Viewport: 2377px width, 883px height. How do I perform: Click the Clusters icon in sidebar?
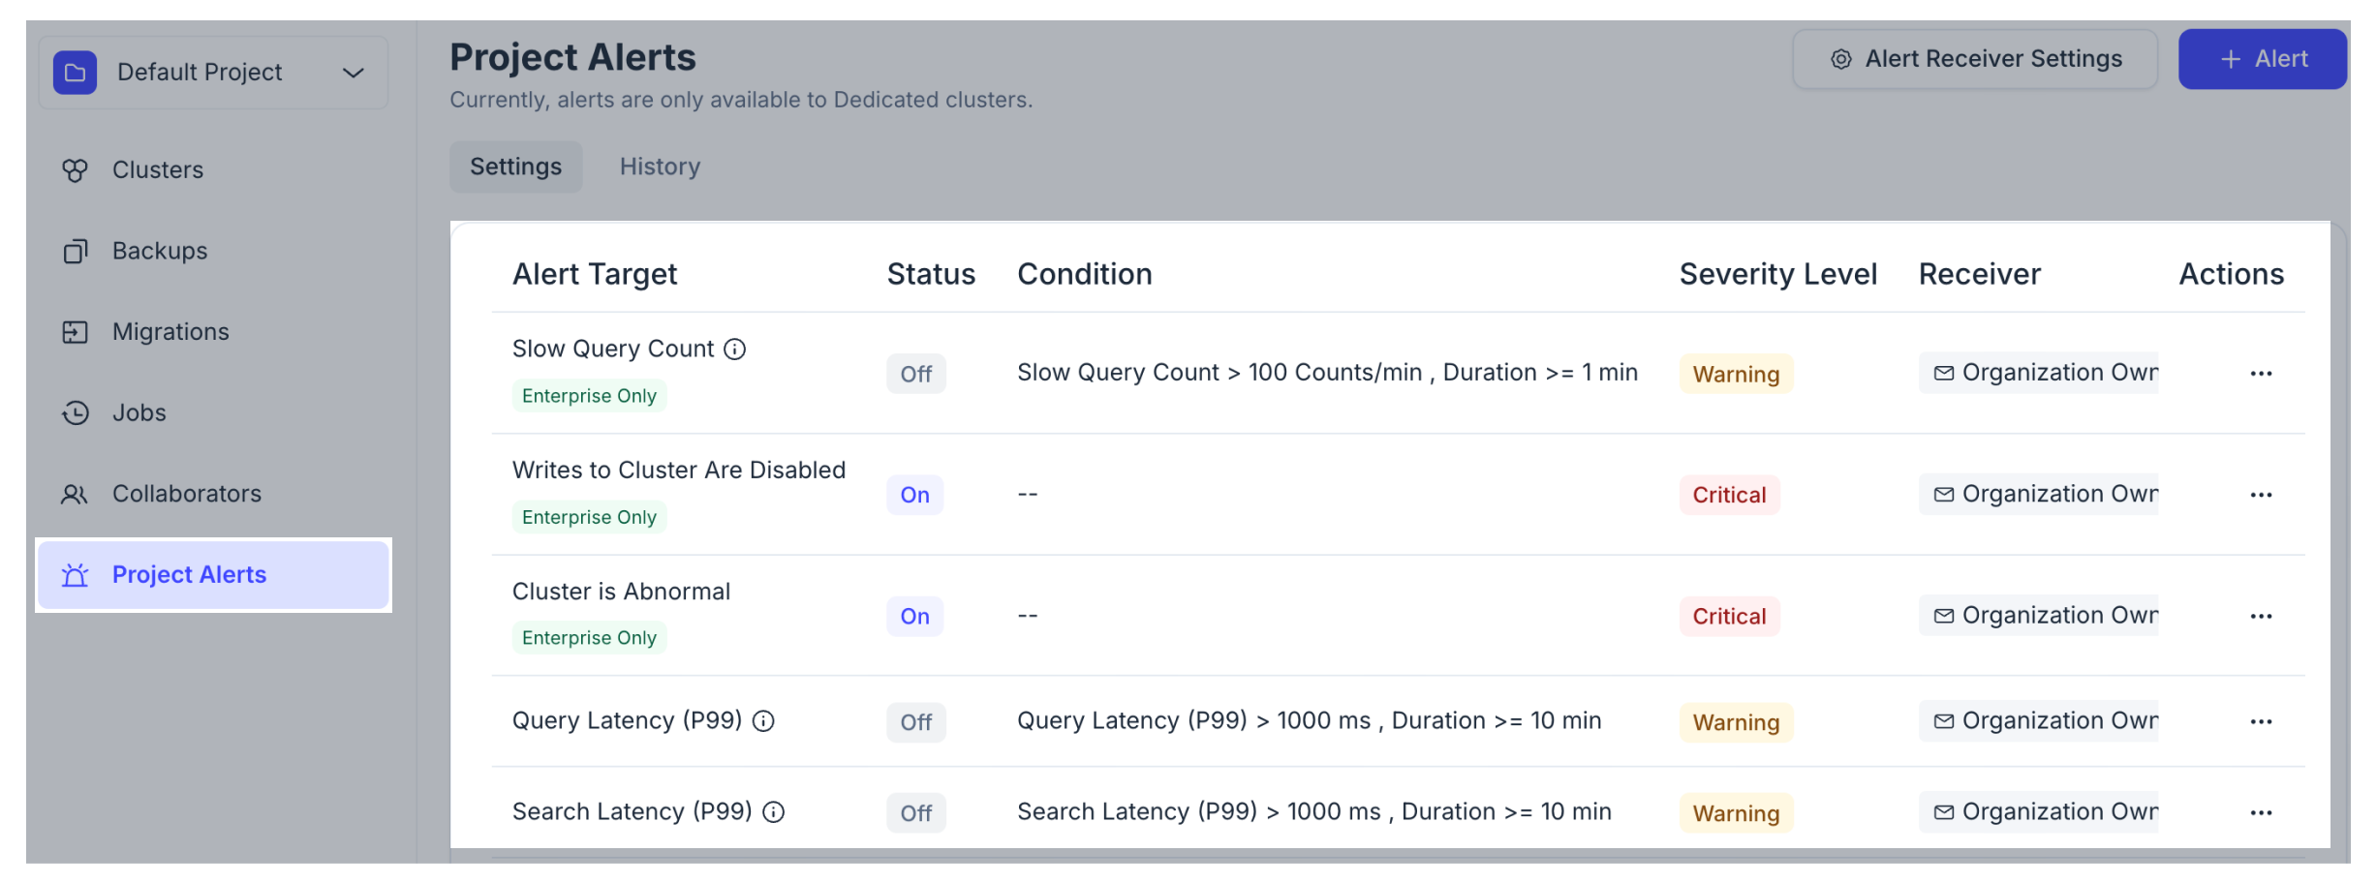coord(75,170)
